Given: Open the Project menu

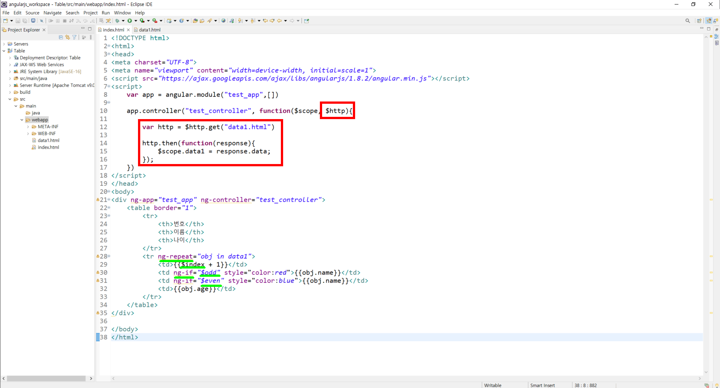Looking at the screenshot, I should (x=90, y=13).
